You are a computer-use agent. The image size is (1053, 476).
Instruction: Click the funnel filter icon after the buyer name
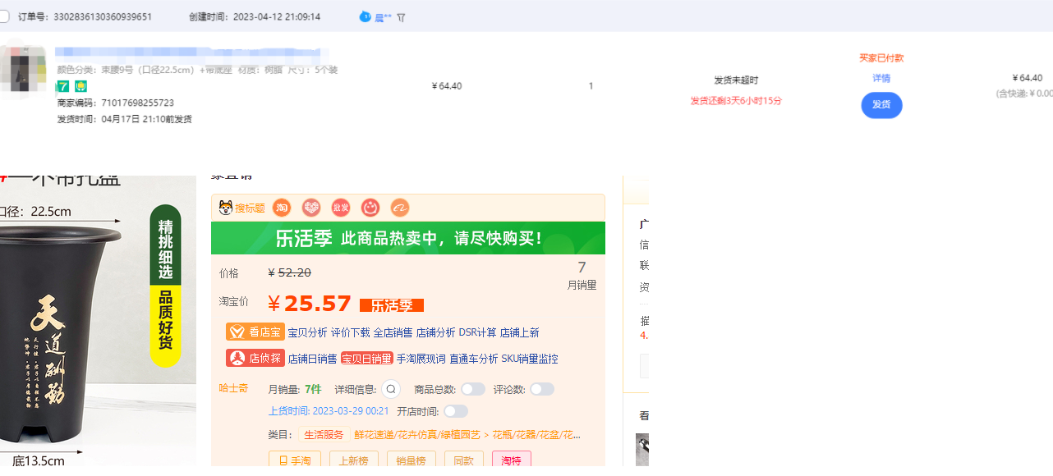(x=402, y=17)
